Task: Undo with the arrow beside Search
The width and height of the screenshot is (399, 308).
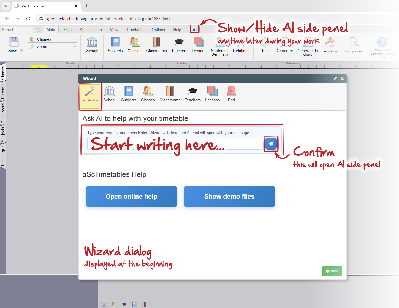Action: click(x=38, y=30)
